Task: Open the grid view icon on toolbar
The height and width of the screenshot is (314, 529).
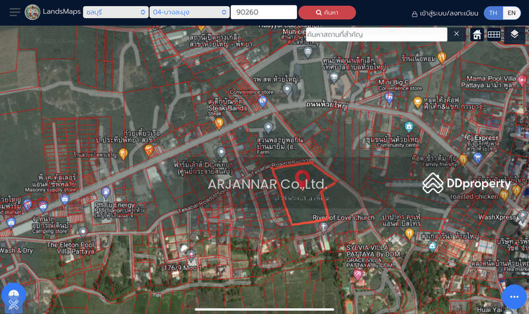Action: [x=494, y=35]
